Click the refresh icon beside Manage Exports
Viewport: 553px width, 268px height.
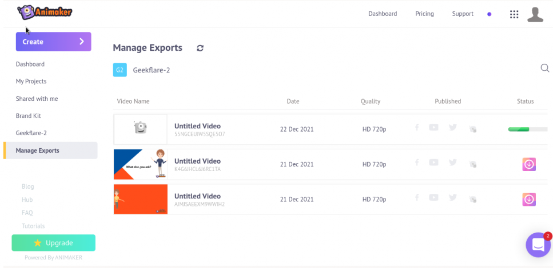click(x=200, y=48)
